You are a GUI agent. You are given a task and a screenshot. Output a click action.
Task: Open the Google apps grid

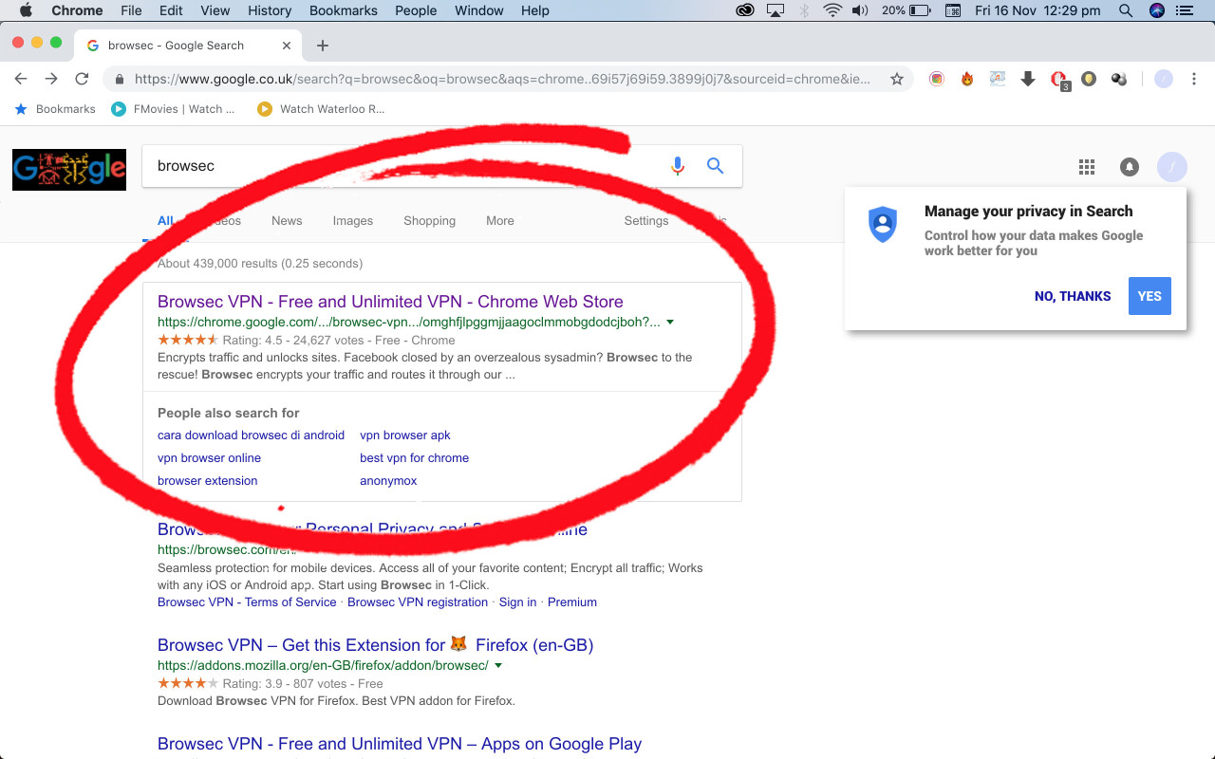click(x=1087, y=167)
